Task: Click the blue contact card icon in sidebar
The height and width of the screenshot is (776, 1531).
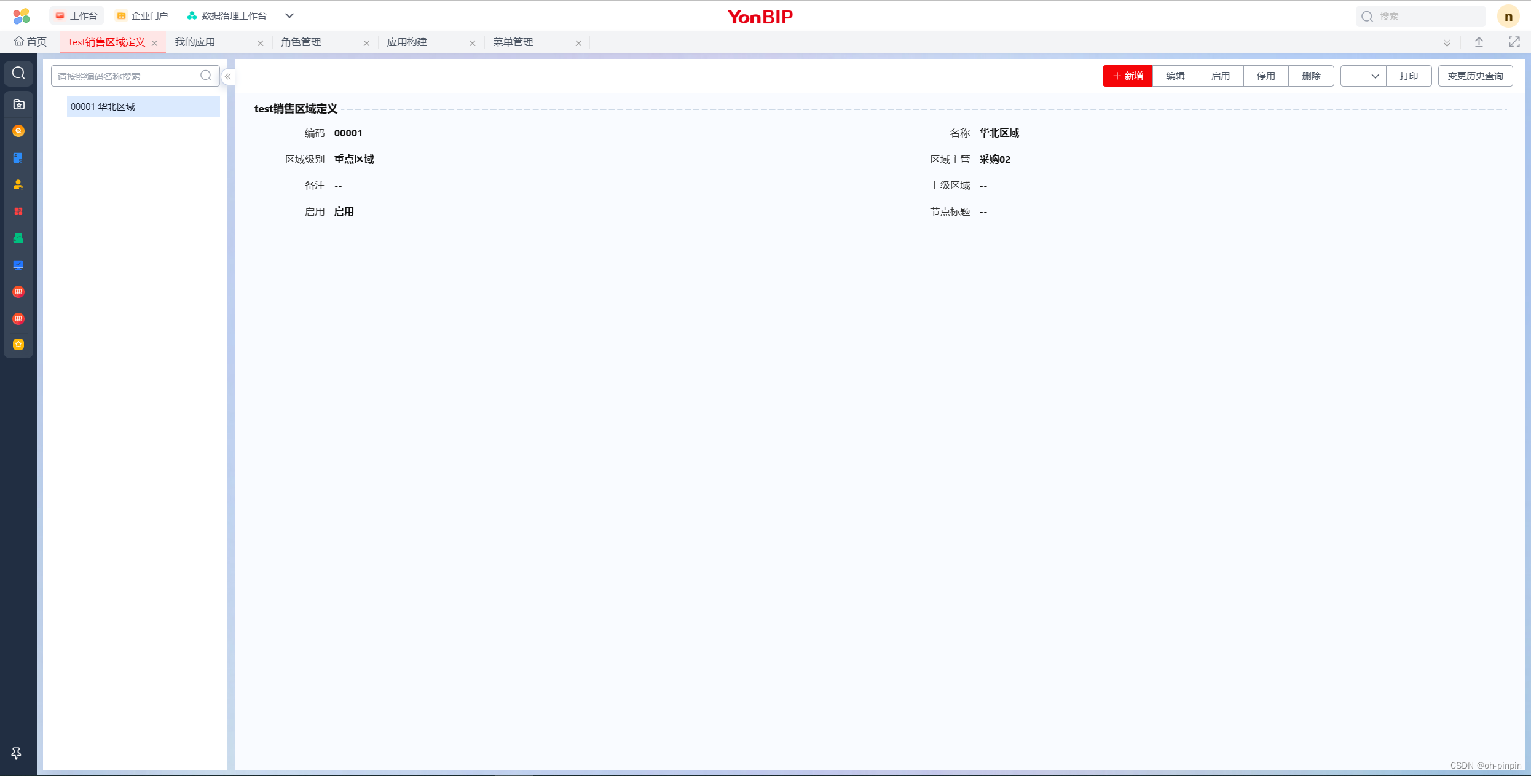Action: [x=18, y=158]
